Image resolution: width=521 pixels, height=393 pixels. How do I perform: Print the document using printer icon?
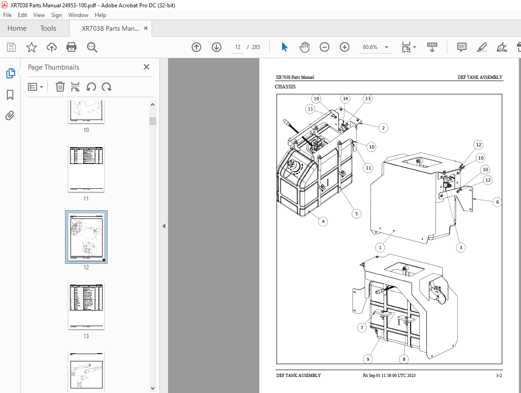coord(71,47)
